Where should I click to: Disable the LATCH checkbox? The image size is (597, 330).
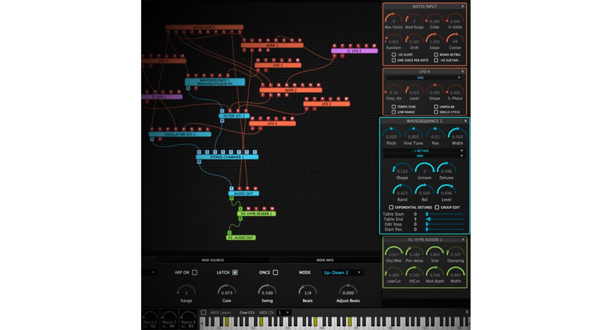pos(235,272)
